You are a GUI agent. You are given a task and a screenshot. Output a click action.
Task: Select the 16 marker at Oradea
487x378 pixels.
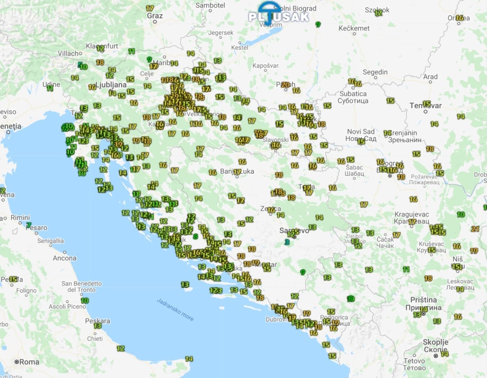[459, 18]
